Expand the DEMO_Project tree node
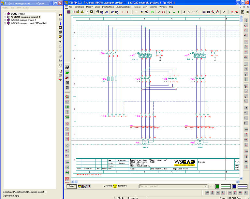 click(5, 14)
